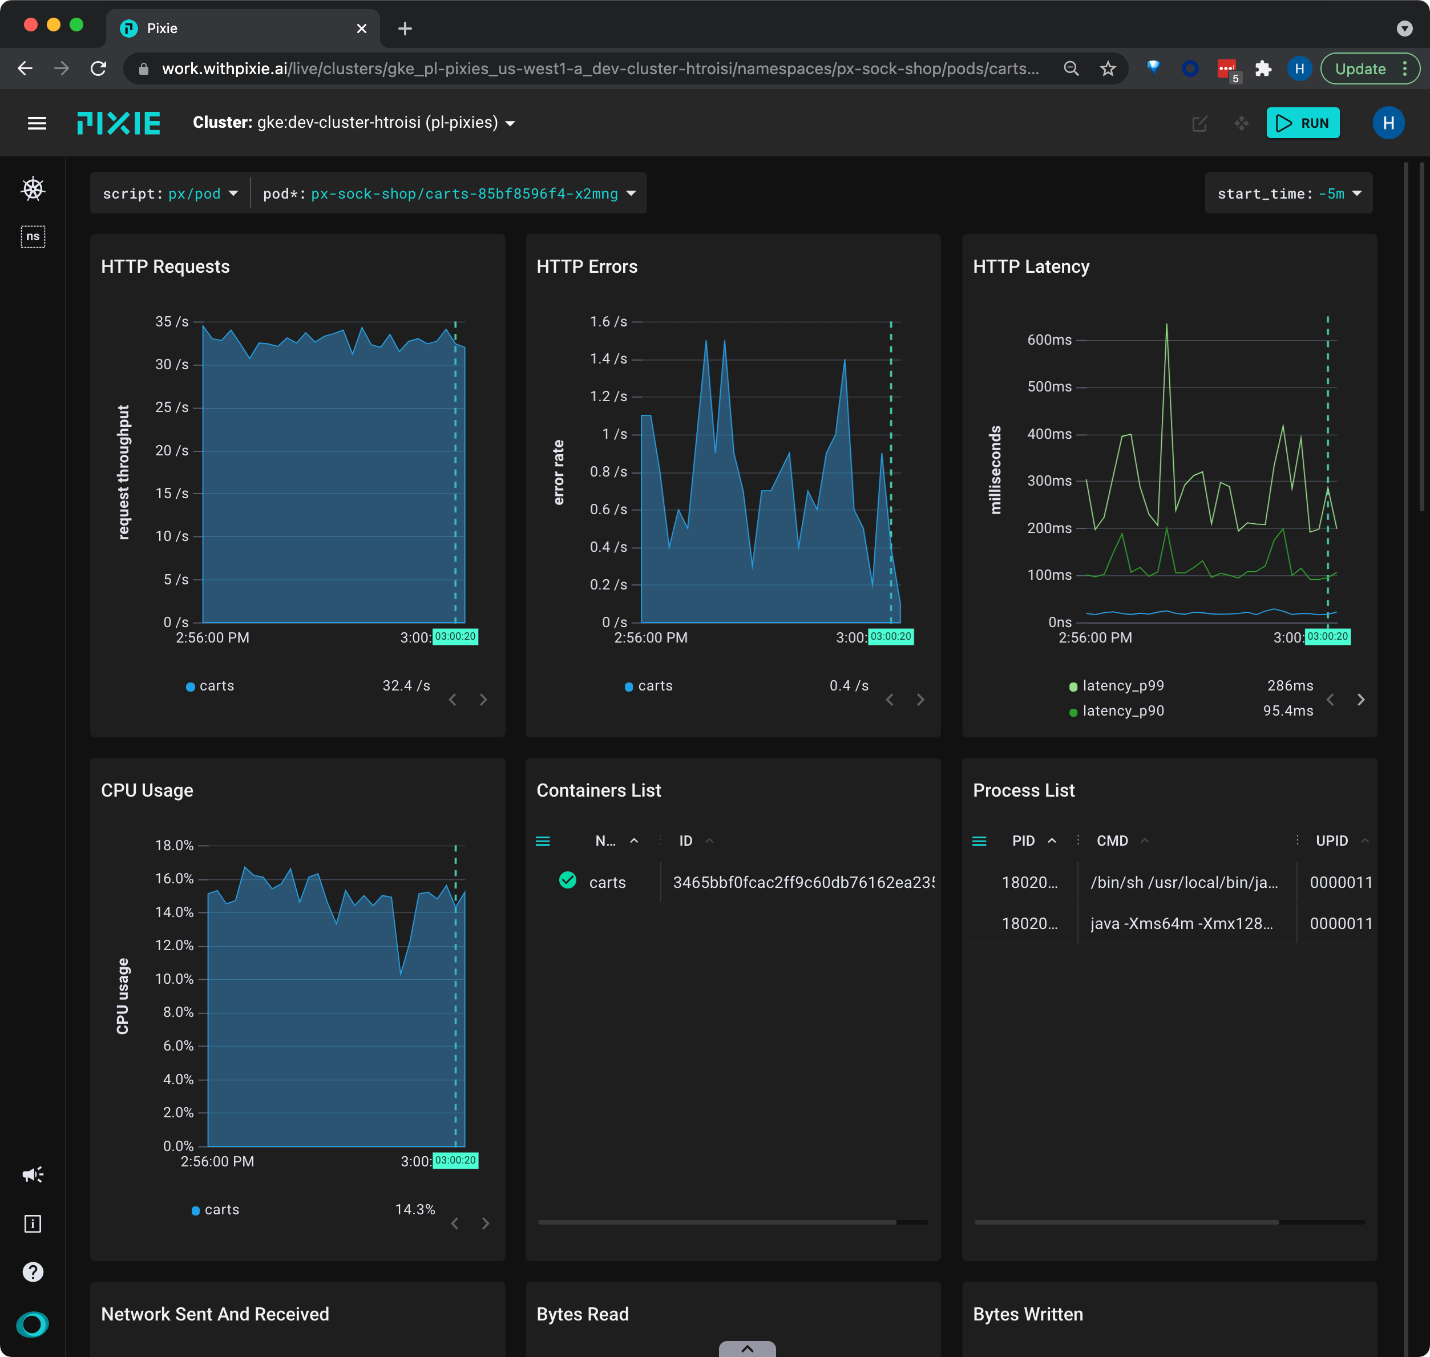Click the move widgets icon
This screenshot has height=1357, width=1430.
[x=1241, y=124]
